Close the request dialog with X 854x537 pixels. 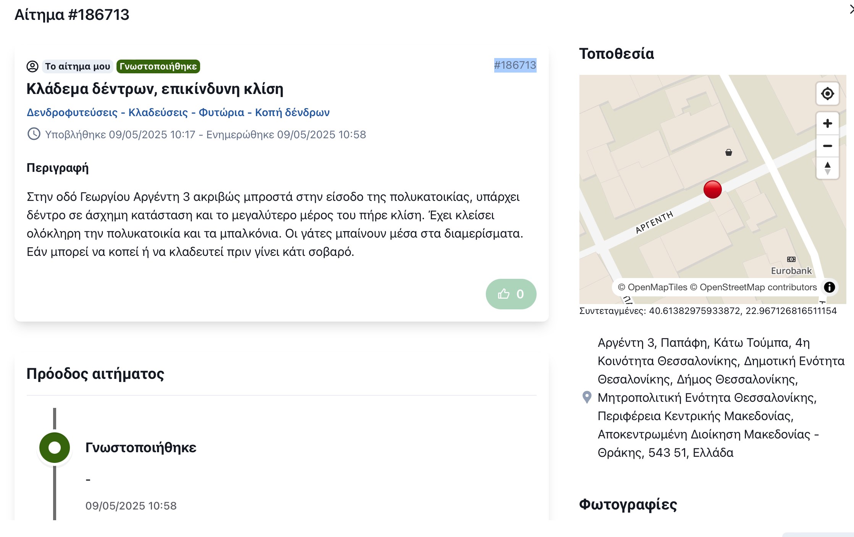coord(851,10)
